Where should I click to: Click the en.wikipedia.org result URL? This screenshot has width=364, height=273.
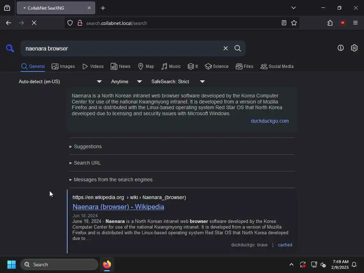pos(129,197)
